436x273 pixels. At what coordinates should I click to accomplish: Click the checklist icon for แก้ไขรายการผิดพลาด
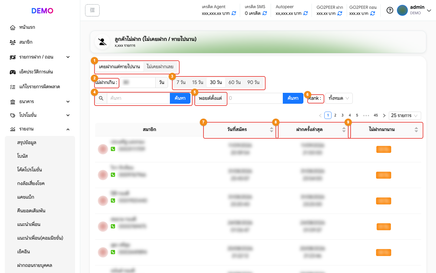tap(13, 87)
